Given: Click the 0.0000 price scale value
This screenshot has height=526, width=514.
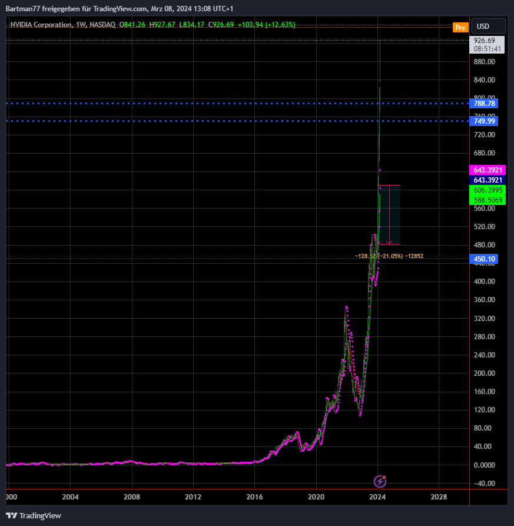Looking at the screenshot, I should [484, 465].
